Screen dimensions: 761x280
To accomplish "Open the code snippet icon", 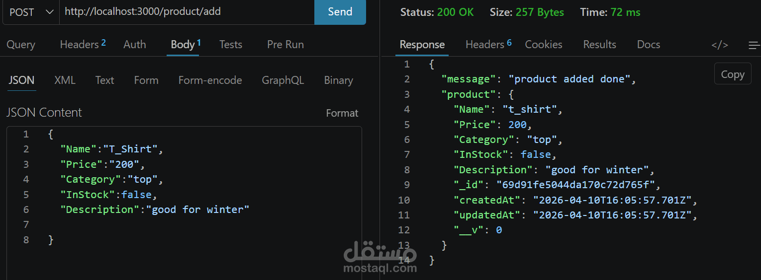I will [720, 45].
